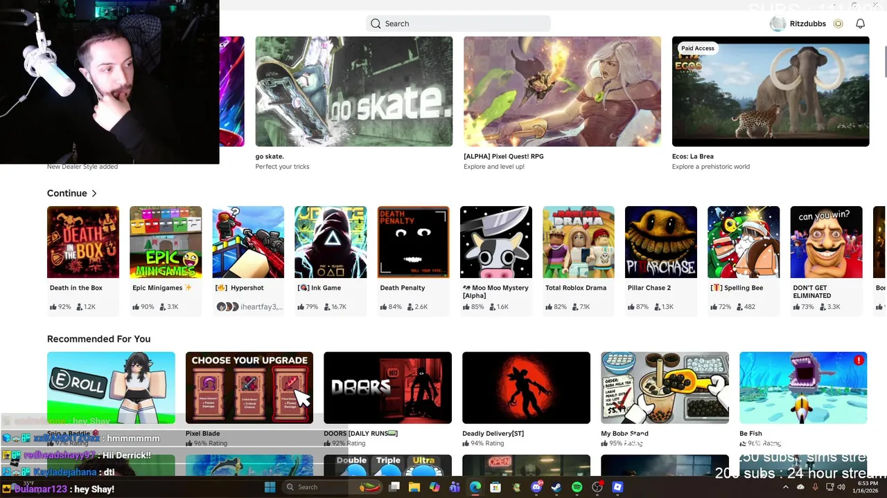This screenshot has width=887, height=498.
Task: Click the 16.7K player count under Ink Game
Action: coord(335,306)
